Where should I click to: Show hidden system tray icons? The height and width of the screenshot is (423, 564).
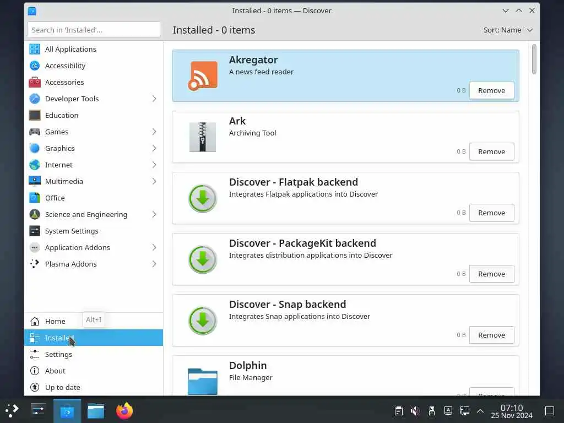(480, 411)
